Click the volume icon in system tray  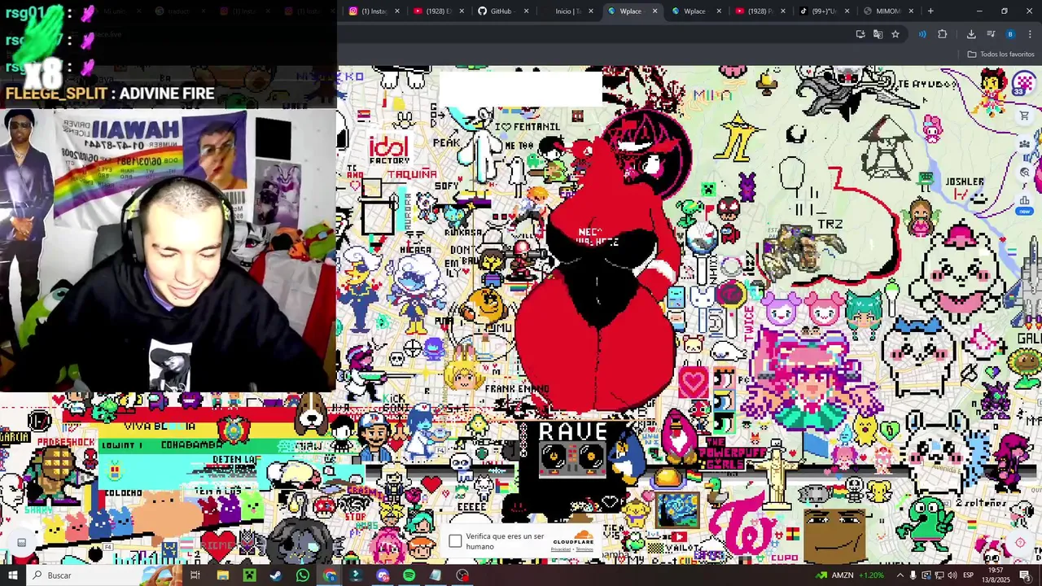tap(953, 575)
